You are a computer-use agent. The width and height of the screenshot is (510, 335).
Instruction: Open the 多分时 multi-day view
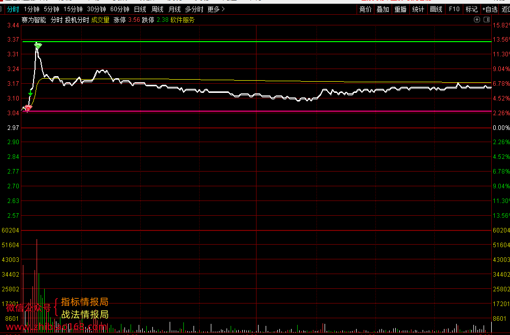(194, 10)
